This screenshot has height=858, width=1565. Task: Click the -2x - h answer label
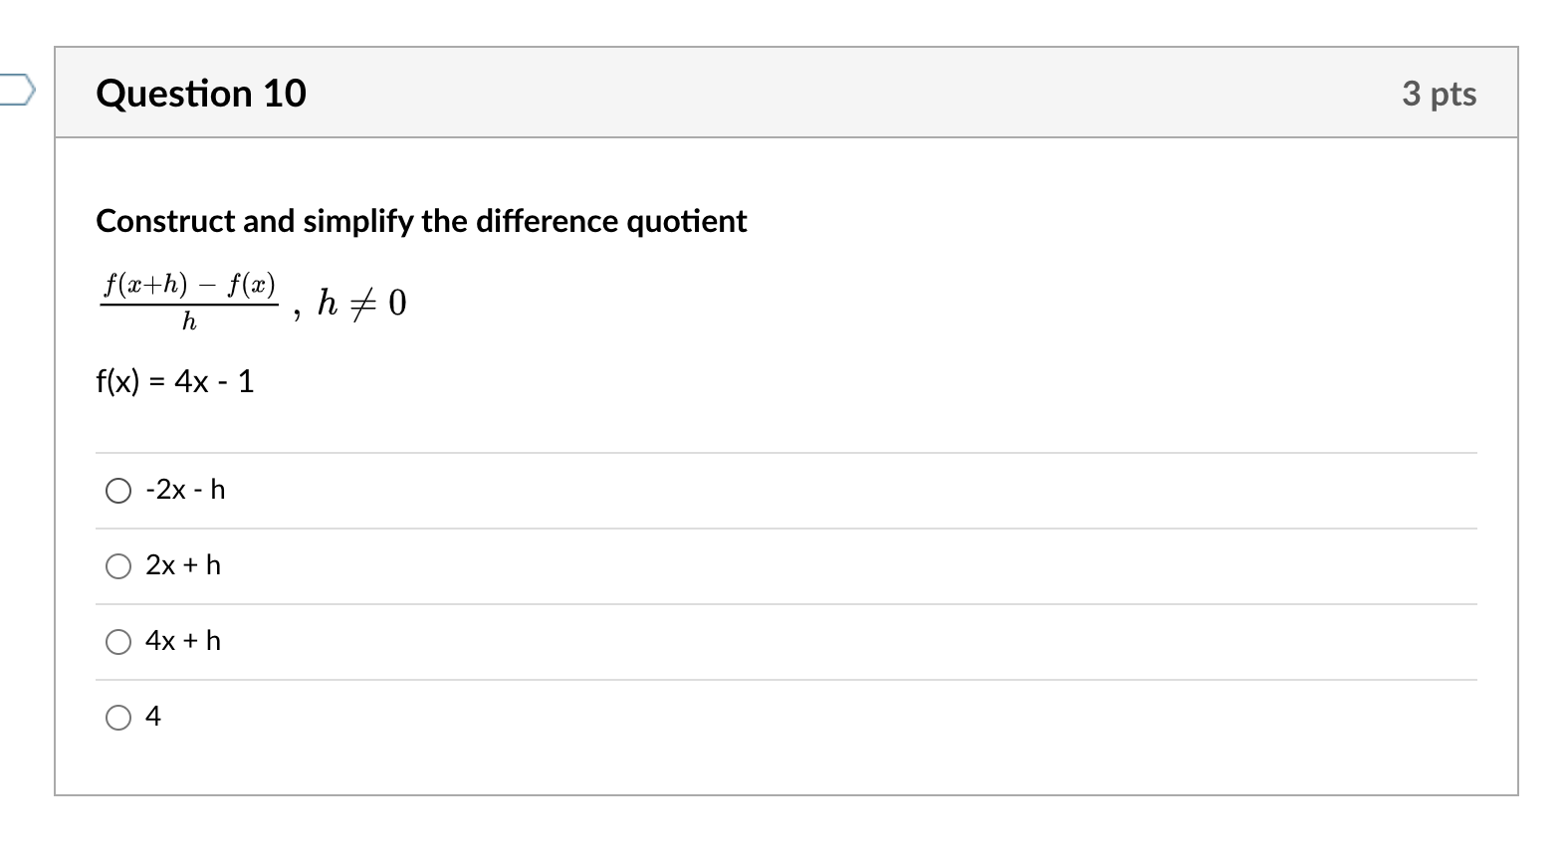(184, 490)
